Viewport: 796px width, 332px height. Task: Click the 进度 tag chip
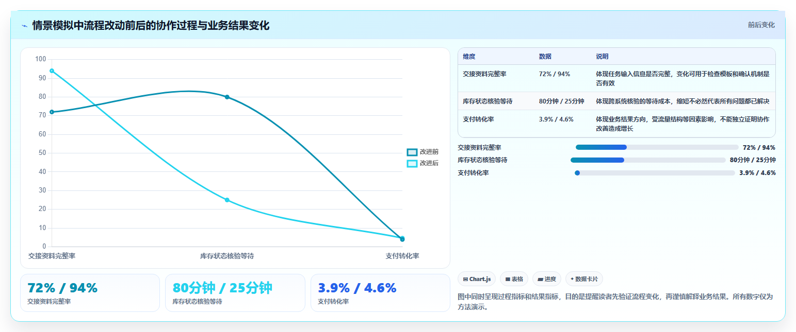[x=546, y=279]
